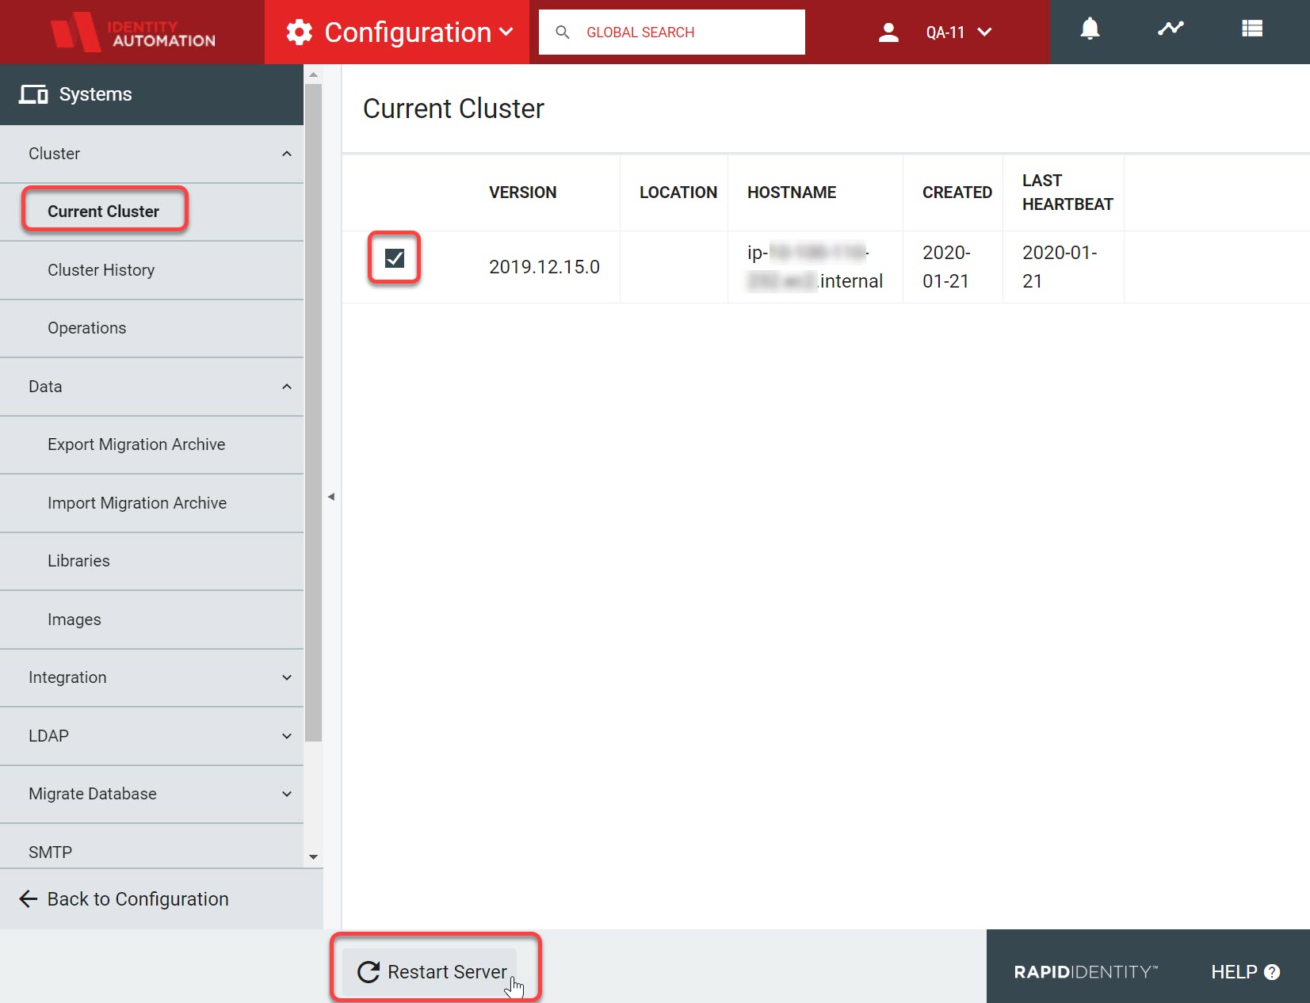
Task: Sort by LOCATION column header
Action: pyautogui.click(x=678, y=193)
